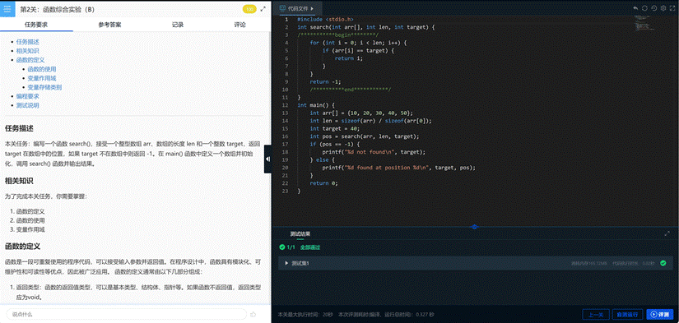Click the 变量作用域 link in contents
Image resolution: width=679 pixels, height=323 pixels.
(42, 78)
